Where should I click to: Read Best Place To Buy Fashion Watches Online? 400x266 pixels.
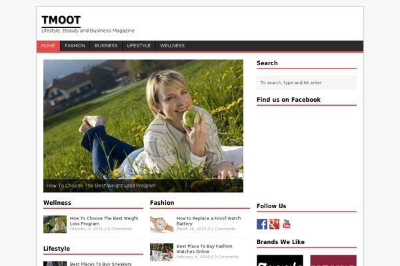[x=205, y=249]
